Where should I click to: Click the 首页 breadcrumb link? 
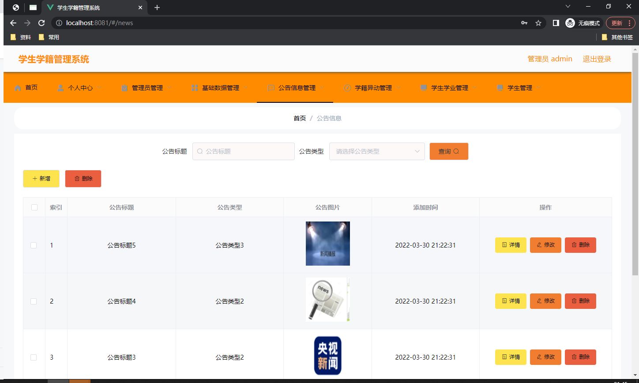tap(300, 118)
